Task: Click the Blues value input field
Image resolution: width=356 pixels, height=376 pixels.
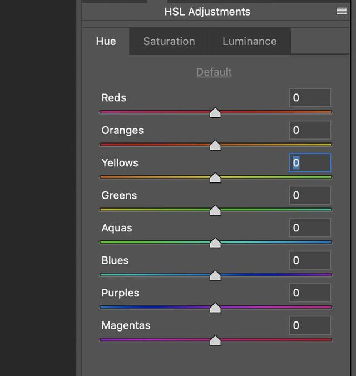Action: pos(310,260)
